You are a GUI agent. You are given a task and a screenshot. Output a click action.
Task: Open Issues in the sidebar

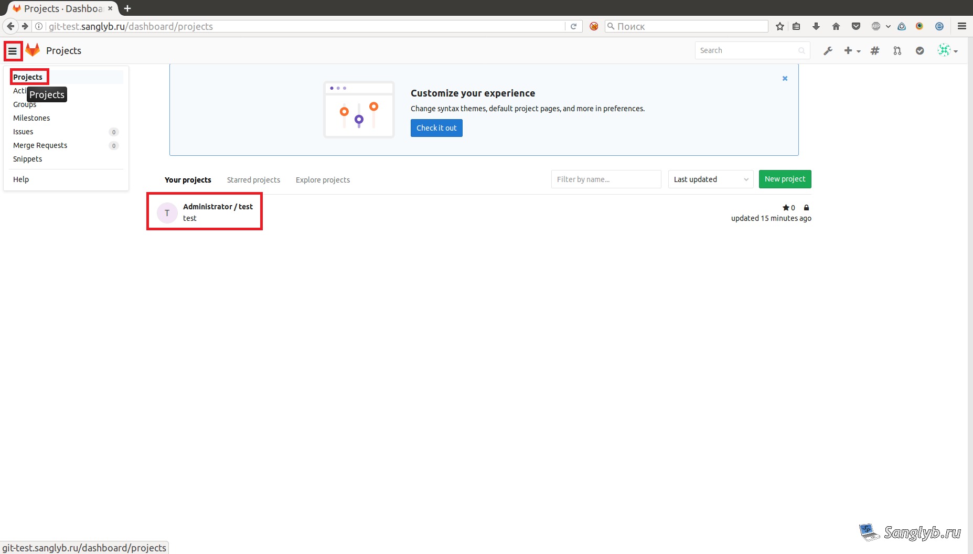click(66, 132)
